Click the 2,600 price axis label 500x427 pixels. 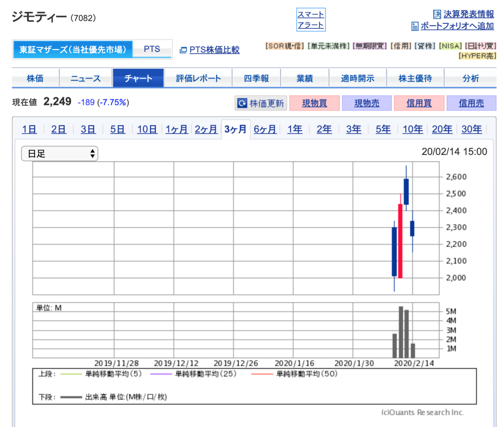pyautogui.click(x=457, y=177)
